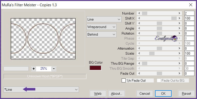197x99 pixels.
Task: Decrease Rotation with left arrow
Action: click(139, 33)
